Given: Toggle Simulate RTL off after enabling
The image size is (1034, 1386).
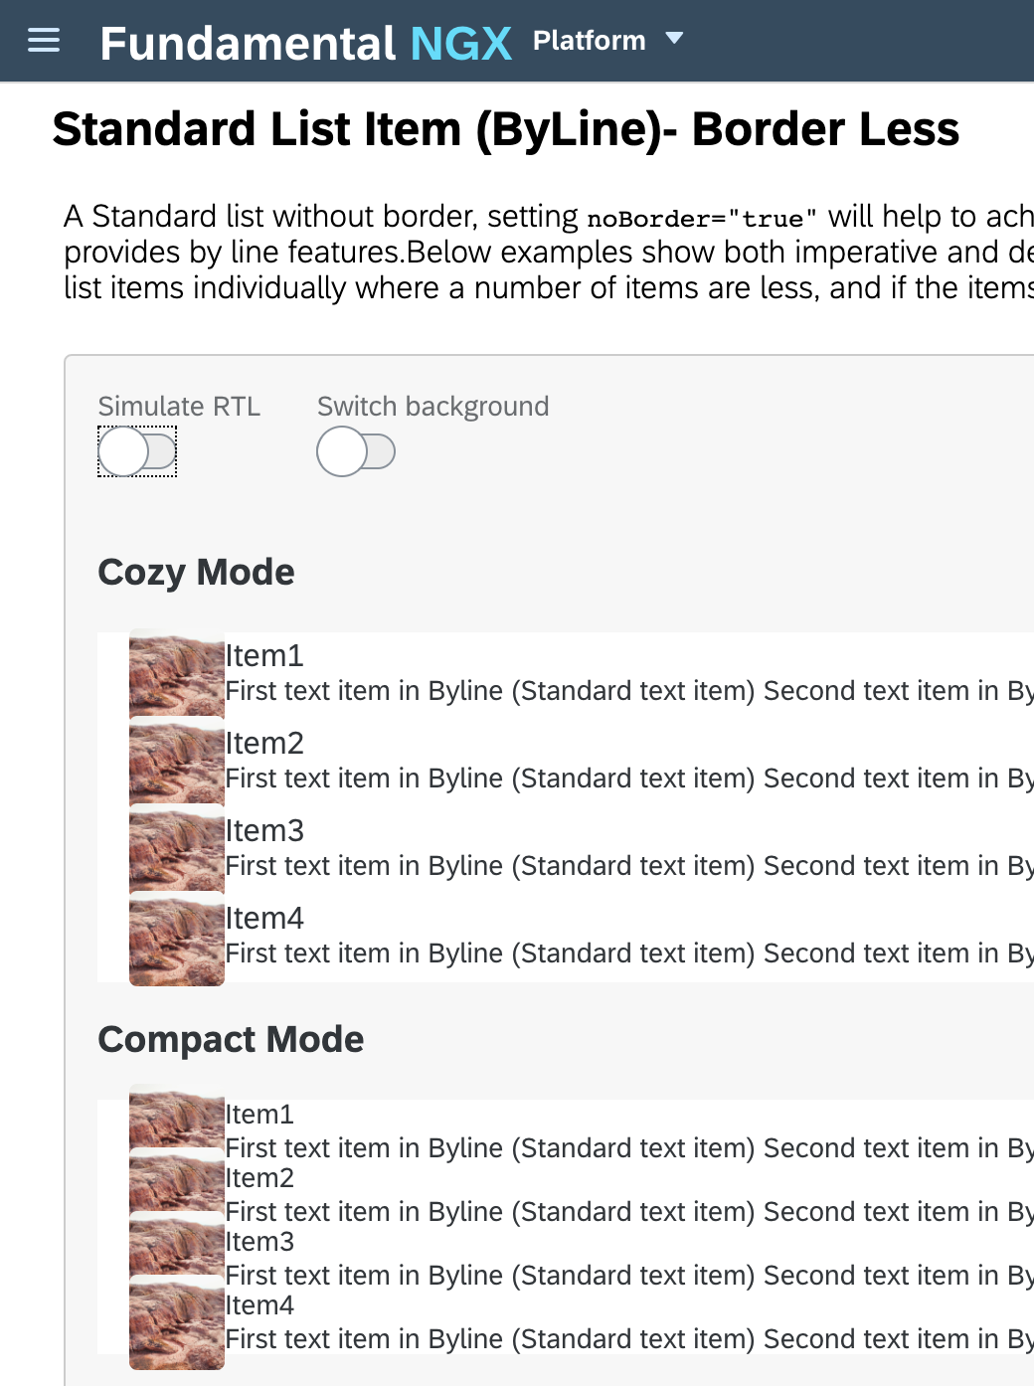Looking at the screenshot, I should [x=136, y=451].
